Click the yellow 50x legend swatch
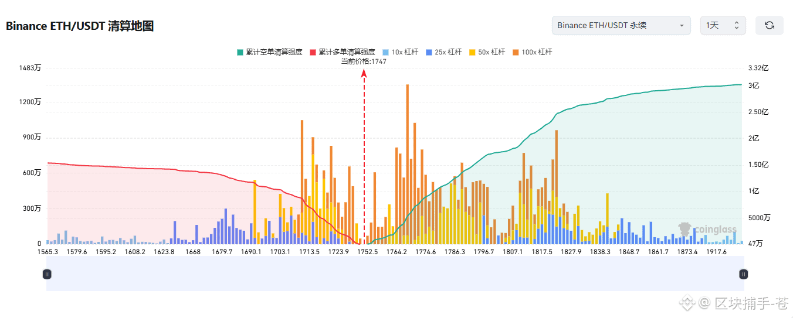The image size is (793, 318). point(472,52)
